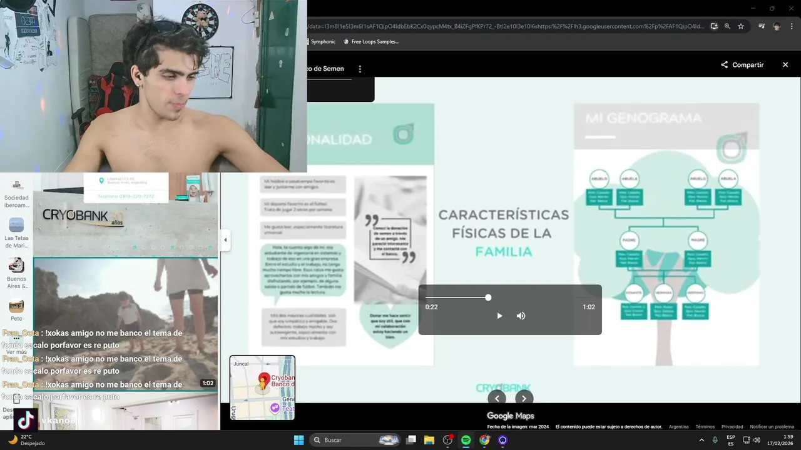Bookmark this page with the star icon
The image size is (801, 450).
click(x=741, y=26)
